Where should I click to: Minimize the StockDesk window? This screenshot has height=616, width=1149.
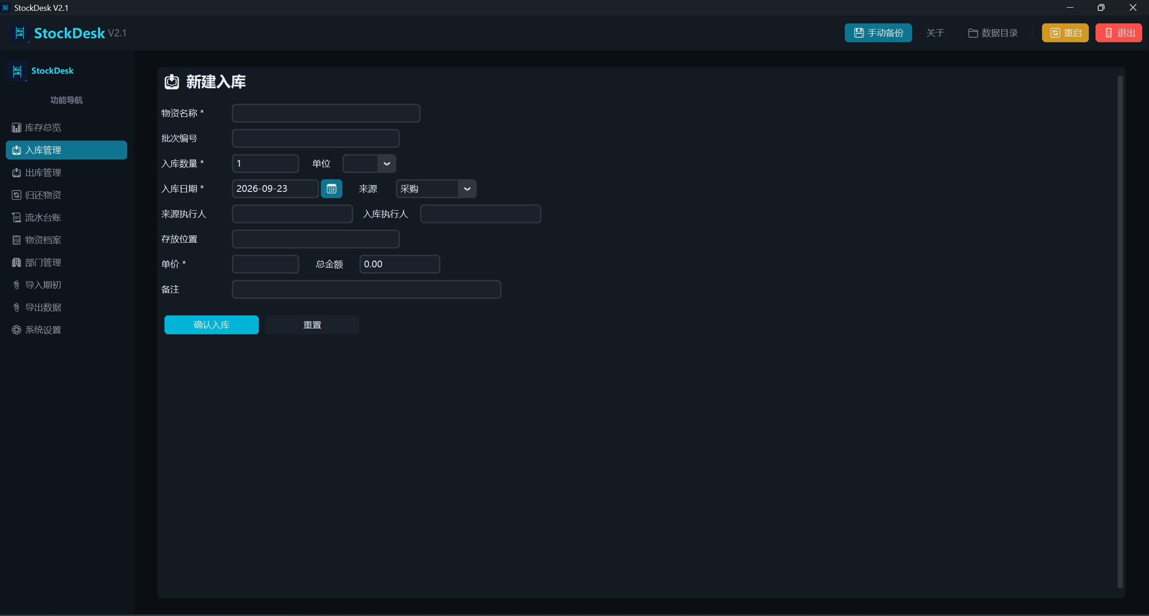click(x=1070, y=8)
